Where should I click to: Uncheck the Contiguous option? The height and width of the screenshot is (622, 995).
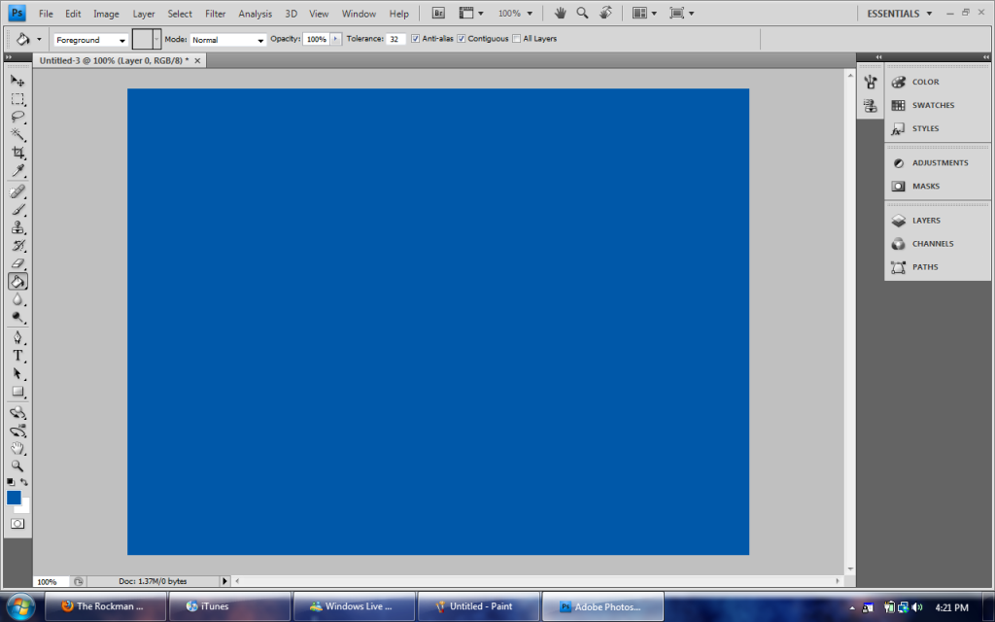coord(462,39)
